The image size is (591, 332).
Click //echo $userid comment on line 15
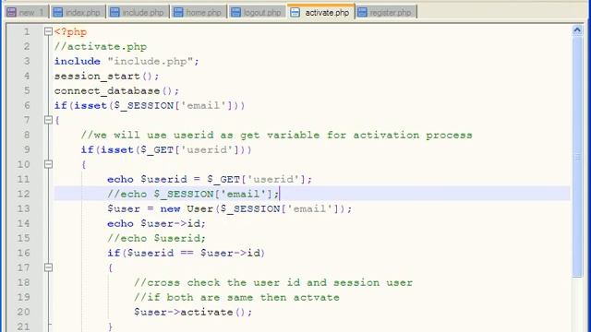(x=156, y=238)
